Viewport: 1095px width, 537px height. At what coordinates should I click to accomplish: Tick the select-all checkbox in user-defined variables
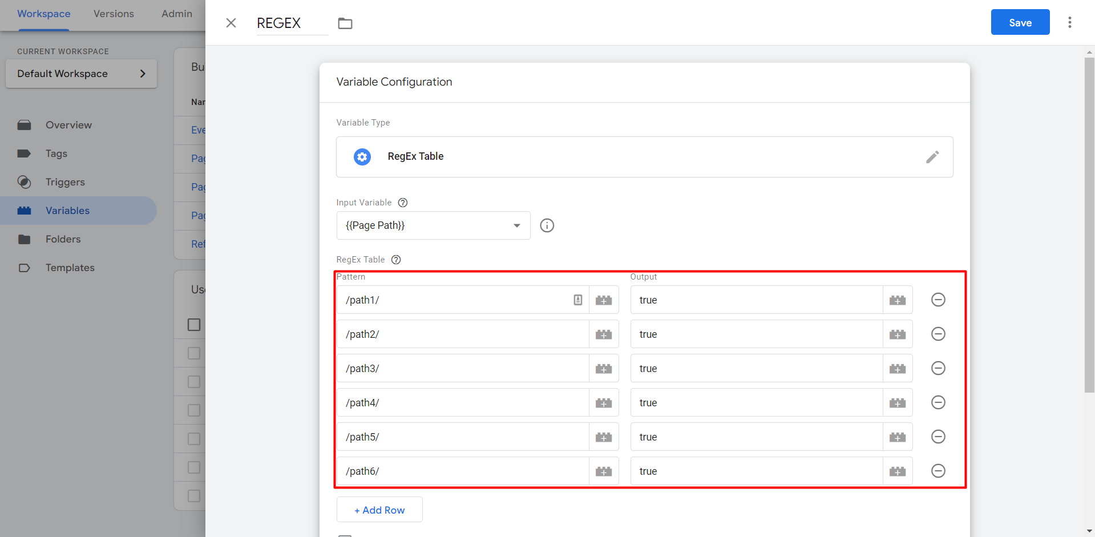[x=194, y=325]
